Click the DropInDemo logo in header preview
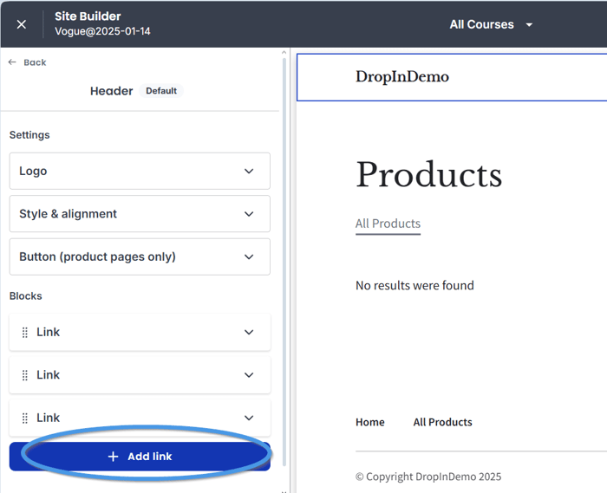607x493 pixels. (402, 77)
